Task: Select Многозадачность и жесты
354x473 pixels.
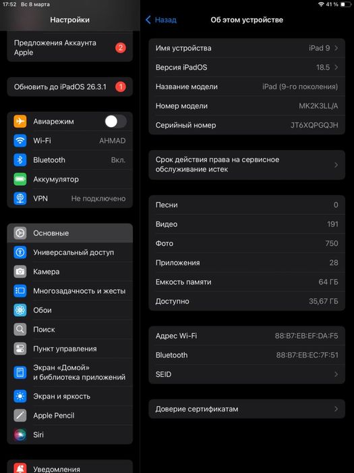Action: pos(70,291)
